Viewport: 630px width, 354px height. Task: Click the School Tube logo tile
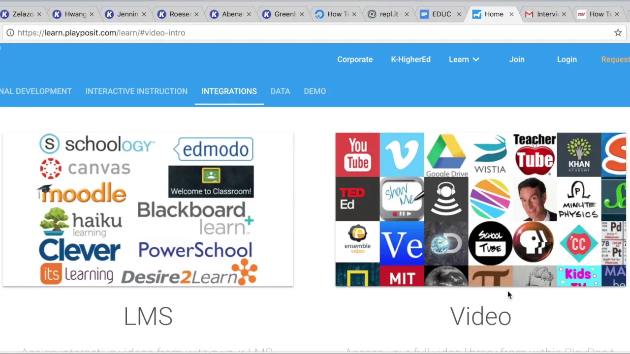490,243
